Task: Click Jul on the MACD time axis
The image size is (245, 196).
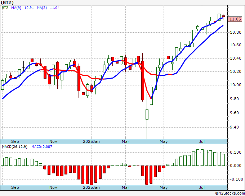Action: [202, 187]
